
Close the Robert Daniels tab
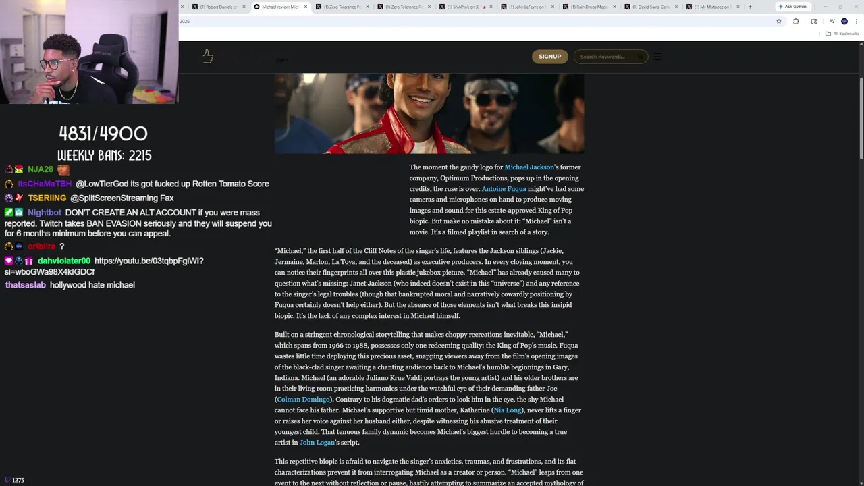pos(244,7)
